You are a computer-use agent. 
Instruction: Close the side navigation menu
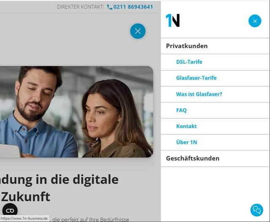click(x=255, y=21)
